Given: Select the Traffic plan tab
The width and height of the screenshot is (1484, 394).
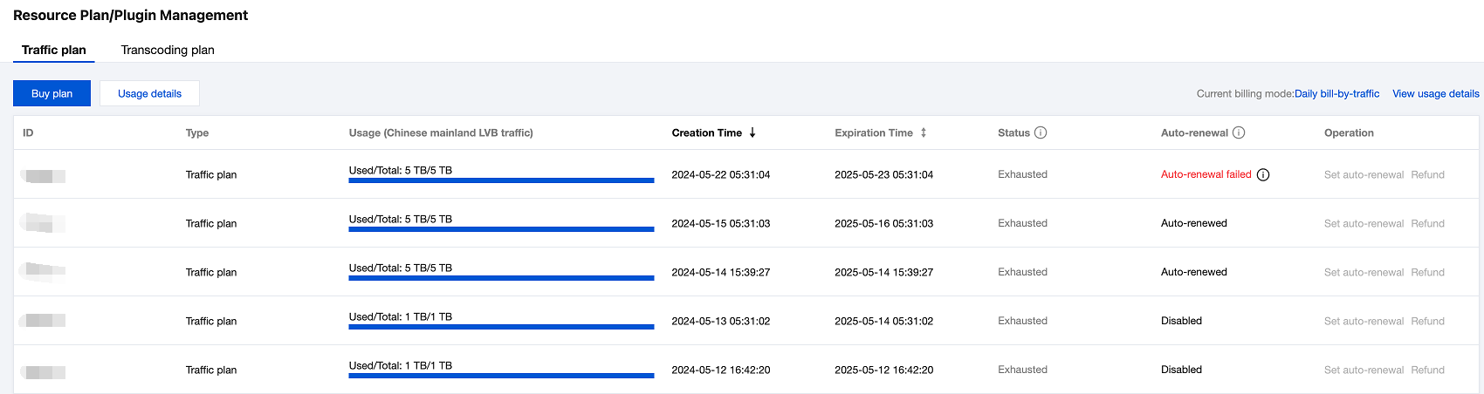Looking at the screenshot, I should click(54, 50).
